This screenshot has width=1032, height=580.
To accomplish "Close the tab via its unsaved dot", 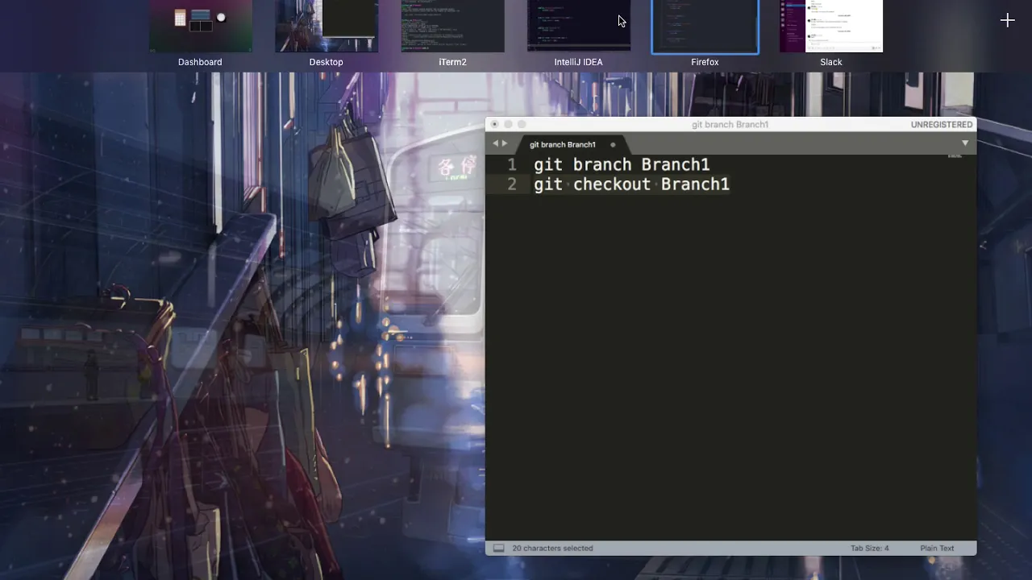I will click(613, 145).
